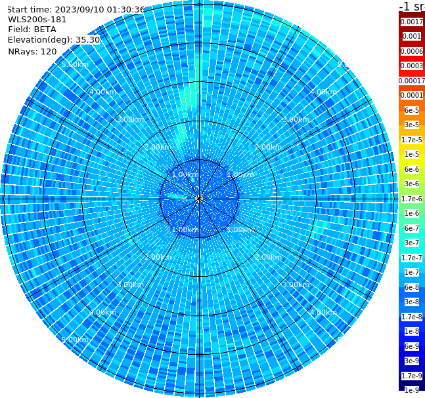Click the 1e-9 colorbar tick label
The width and height of the screenshot is (425, 398).
click(x=412, y=390)
